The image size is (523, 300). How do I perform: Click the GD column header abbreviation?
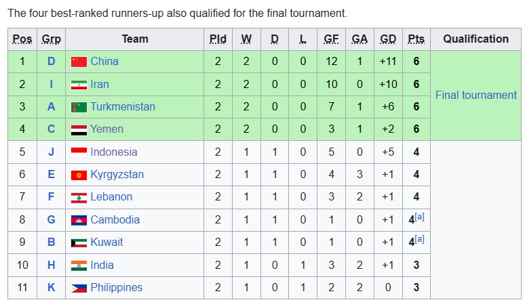[388, 39]
